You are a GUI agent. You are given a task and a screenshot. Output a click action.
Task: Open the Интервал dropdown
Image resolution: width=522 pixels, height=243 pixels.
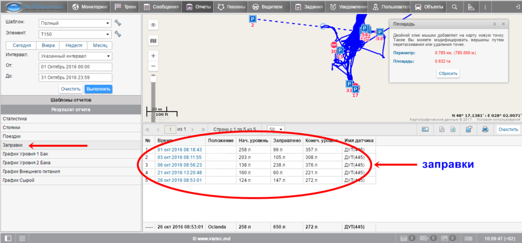[75, 56]
